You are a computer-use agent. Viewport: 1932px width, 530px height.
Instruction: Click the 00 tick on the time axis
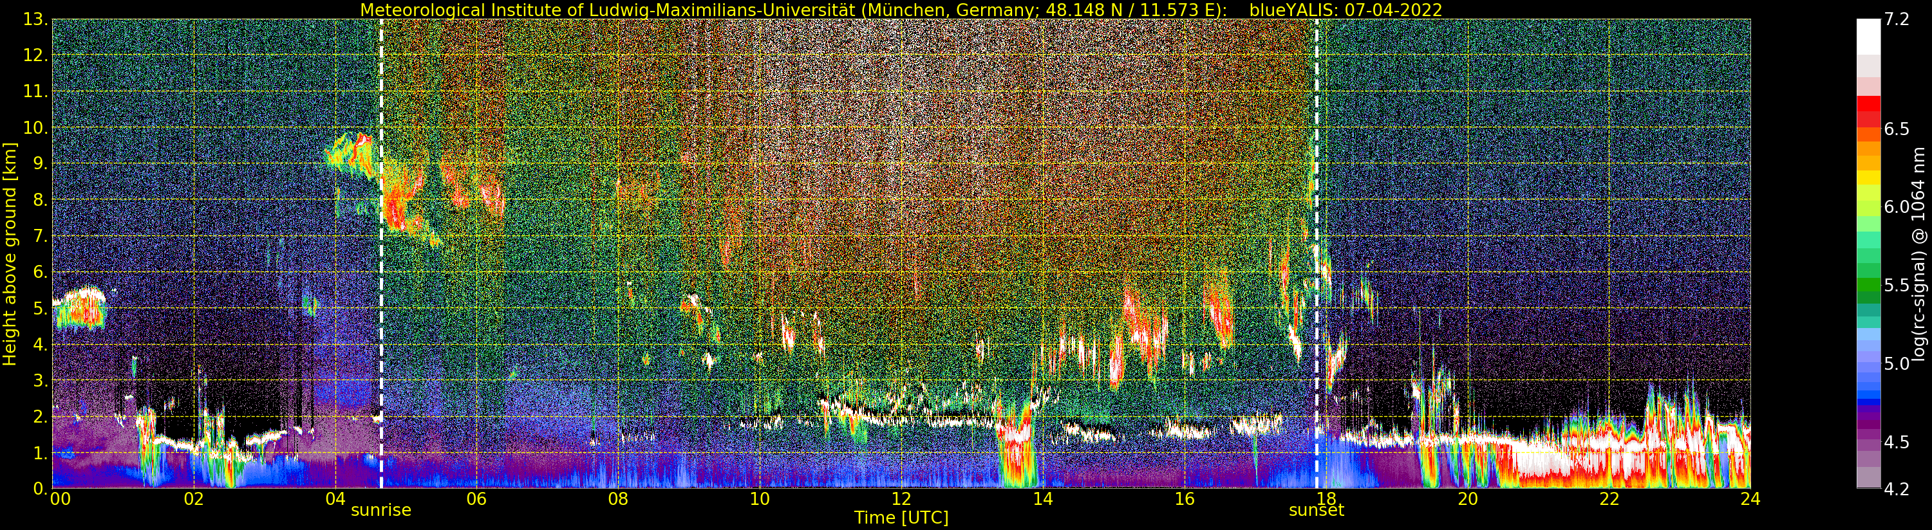coord(60,499)
